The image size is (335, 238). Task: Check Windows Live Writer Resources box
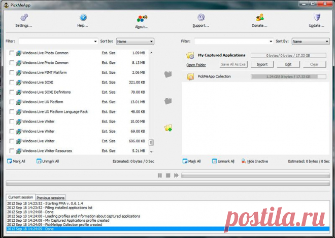12,151
